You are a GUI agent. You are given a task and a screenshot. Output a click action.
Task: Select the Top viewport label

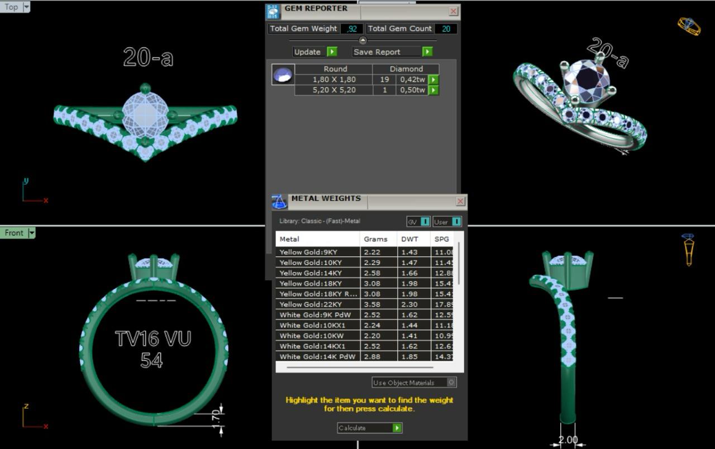(11, 7)
